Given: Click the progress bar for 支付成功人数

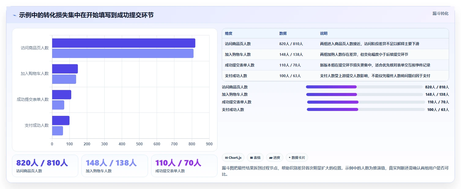Looking at the screenshot, I should click(366, 109).
